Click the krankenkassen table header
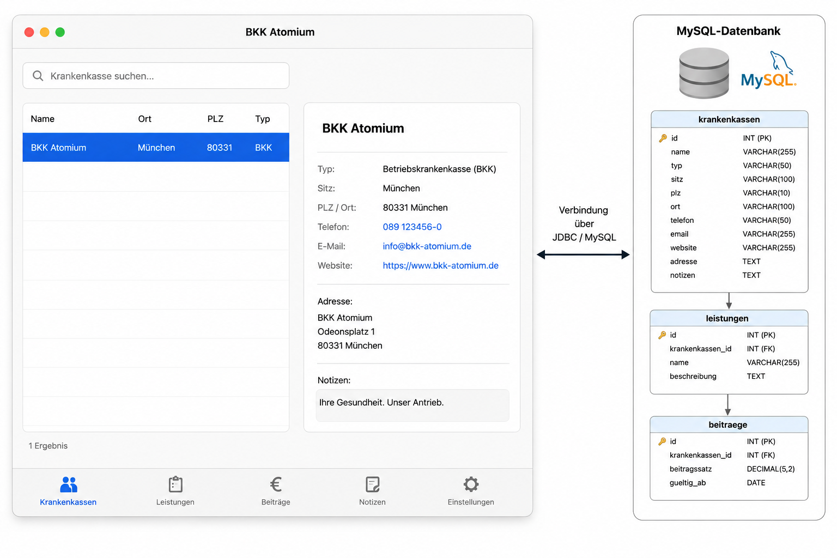This screenshot has height=558, width=837. [729, 119]
